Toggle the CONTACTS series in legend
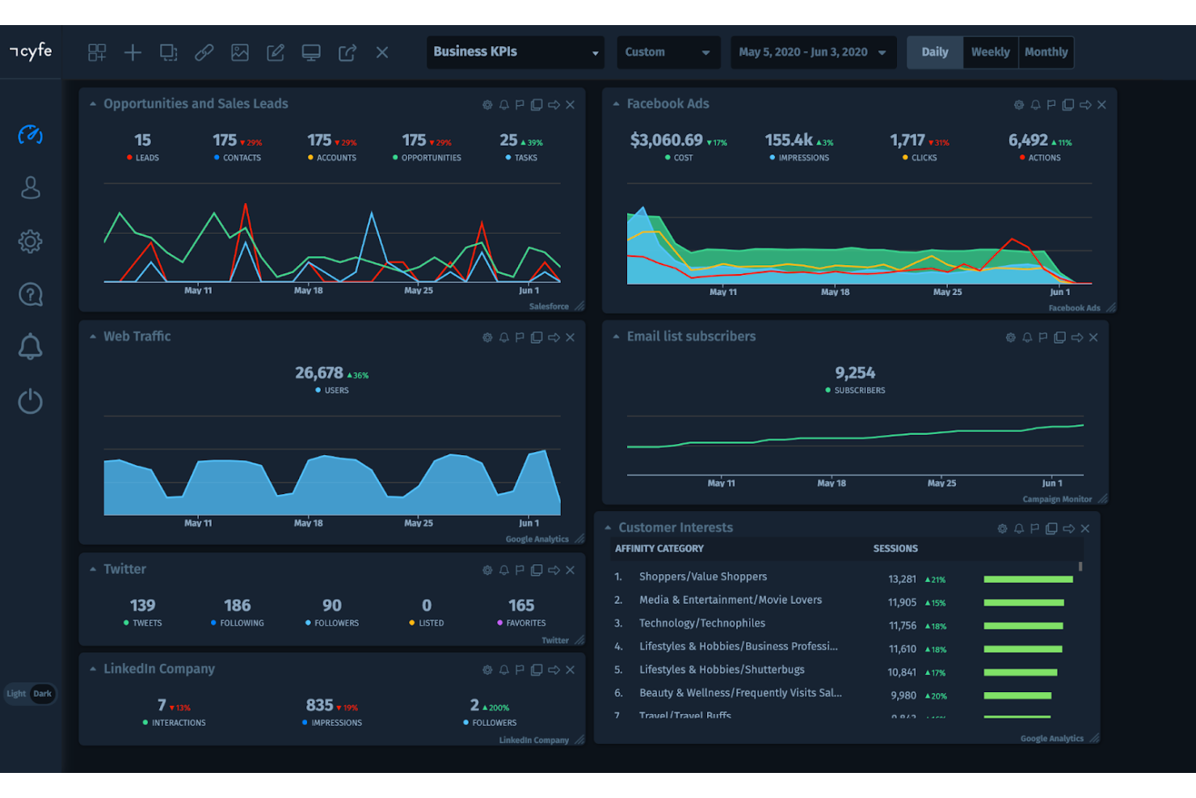Screen dimensions: 1196x798 (238, 158)
